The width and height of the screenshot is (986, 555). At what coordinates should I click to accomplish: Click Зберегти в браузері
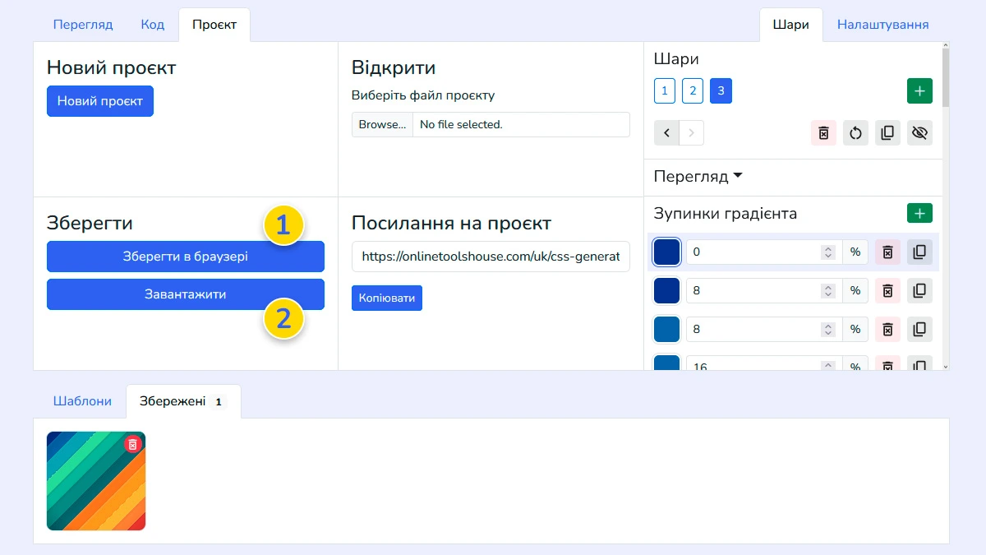point(186,256)
